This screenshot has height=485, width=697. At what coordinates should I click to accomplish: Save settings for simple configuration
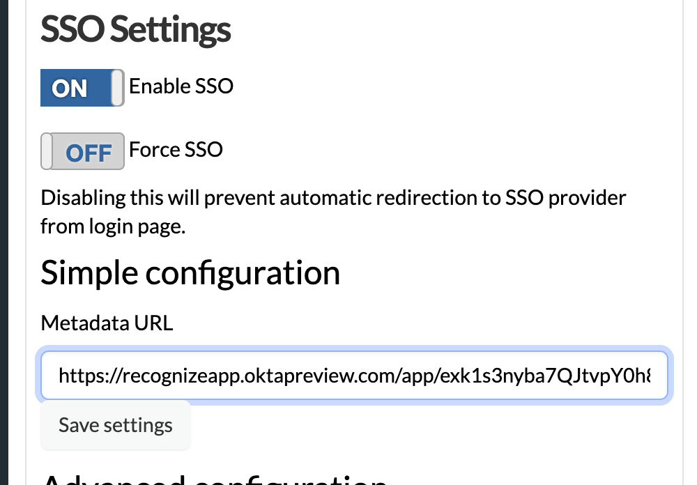pyautogui.click(x=116, y=425)
